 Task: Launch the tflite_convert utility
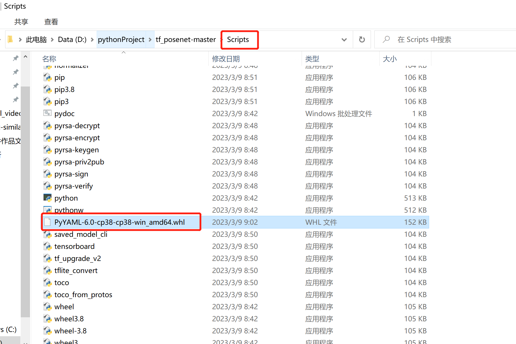[x=76, y=270]
